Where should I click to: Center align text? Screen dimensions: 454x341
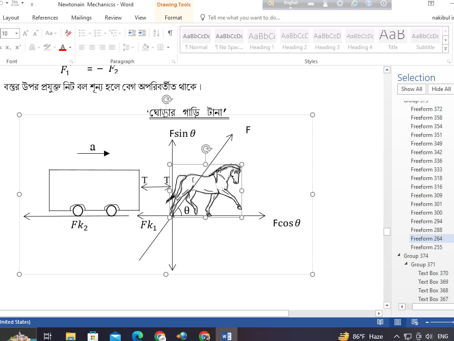pyautogui.click(x=92, y=47)
